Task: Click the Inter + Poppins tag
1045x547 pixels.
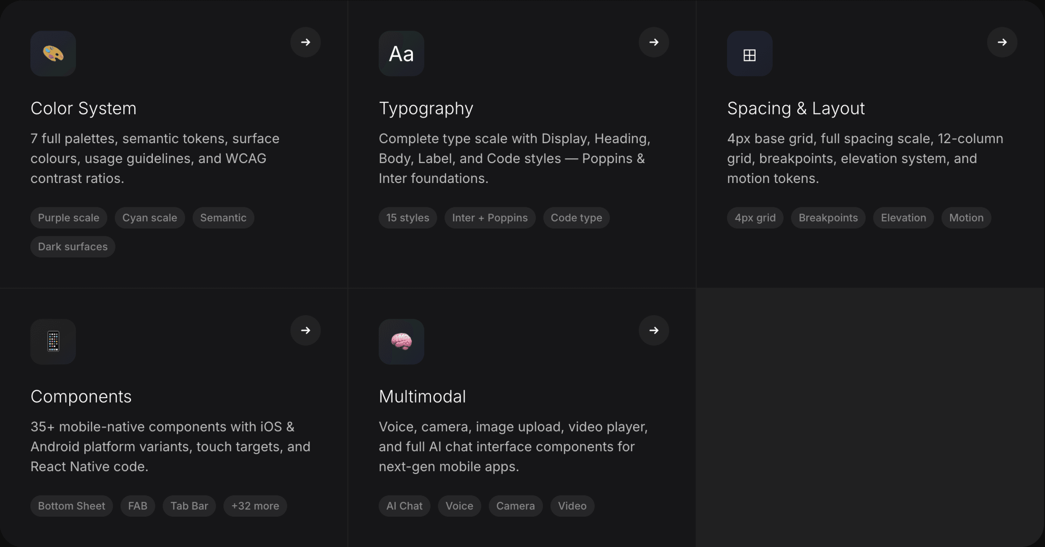Action: tap(490, 218)
